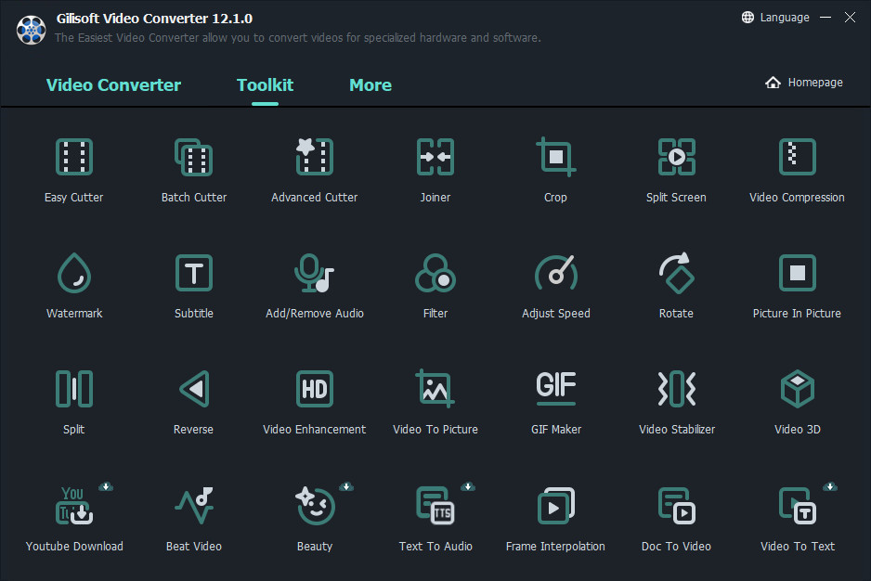The height and width of the screenshot is (581, 871).
Task: Open the Language menu
Action: pos(775,18)
